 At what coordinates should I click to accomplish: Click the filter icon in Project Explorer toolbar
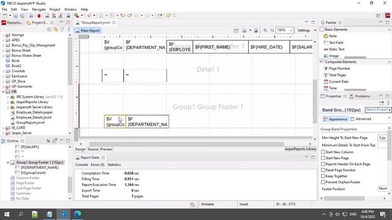point(62,29)
